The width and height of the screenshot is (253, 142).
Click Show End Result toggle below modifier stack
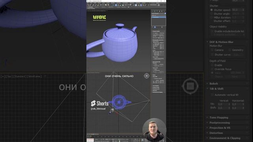pyautogui.click(x=155, y=27)
